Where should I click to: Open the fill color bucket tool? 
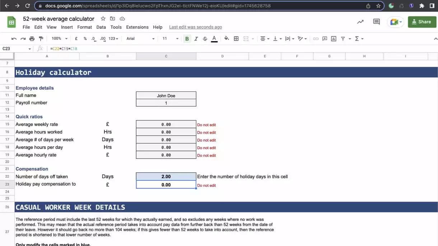pyautogui.click(x=227, y=39)
